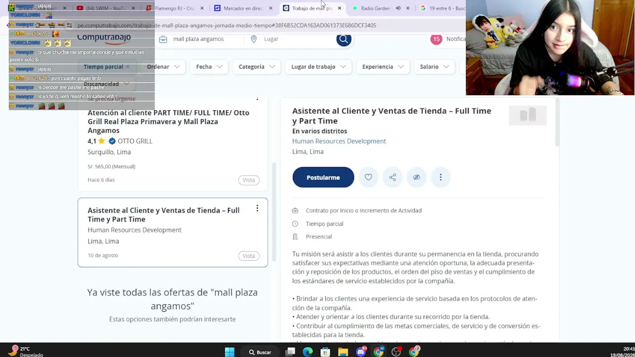Click the OTTO GRILL company name

tap(135, 141)
